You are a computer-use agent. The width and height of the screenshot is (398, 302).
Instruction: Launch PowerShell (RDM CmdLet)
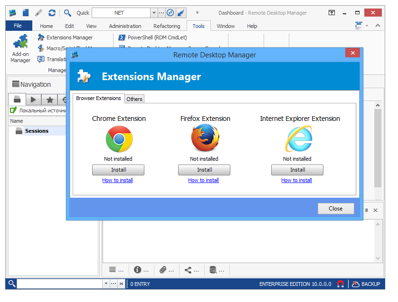(152, 37)
